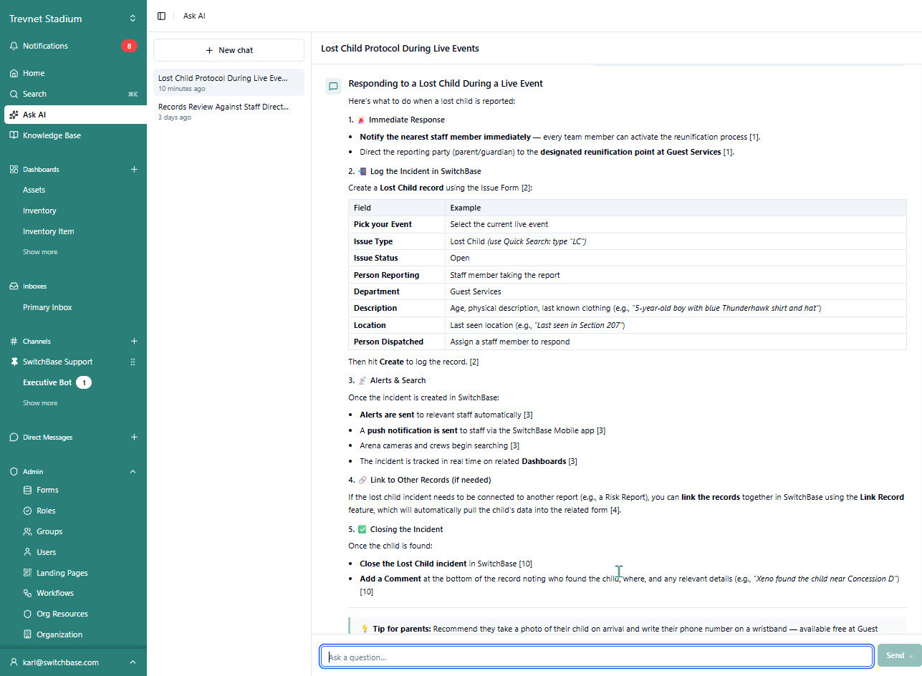Focus the Ask a question input field
Image resolution: width=922 pixels, height=676 pixels.
597,656
